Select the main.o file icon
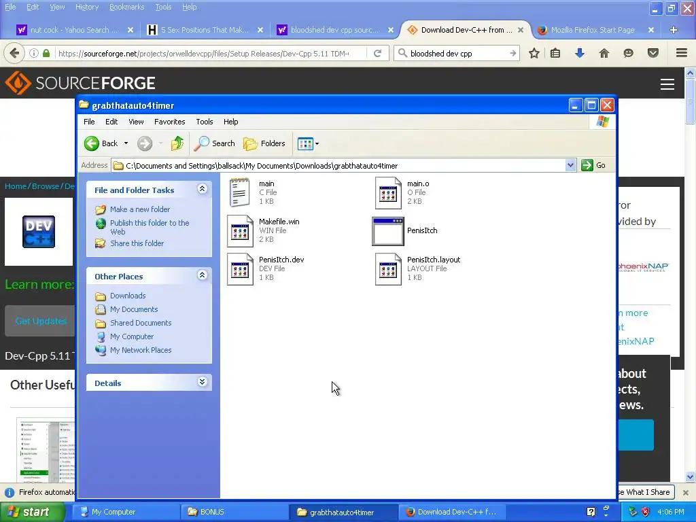 coord(388,192)
